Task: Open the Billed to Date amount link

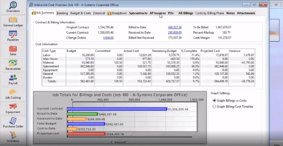Action: (175, 27)
